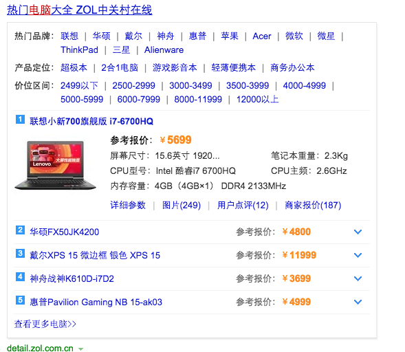Expand the 戴尔XPS 15 entry chevron
405x352 pixels.
click(358, 255)
